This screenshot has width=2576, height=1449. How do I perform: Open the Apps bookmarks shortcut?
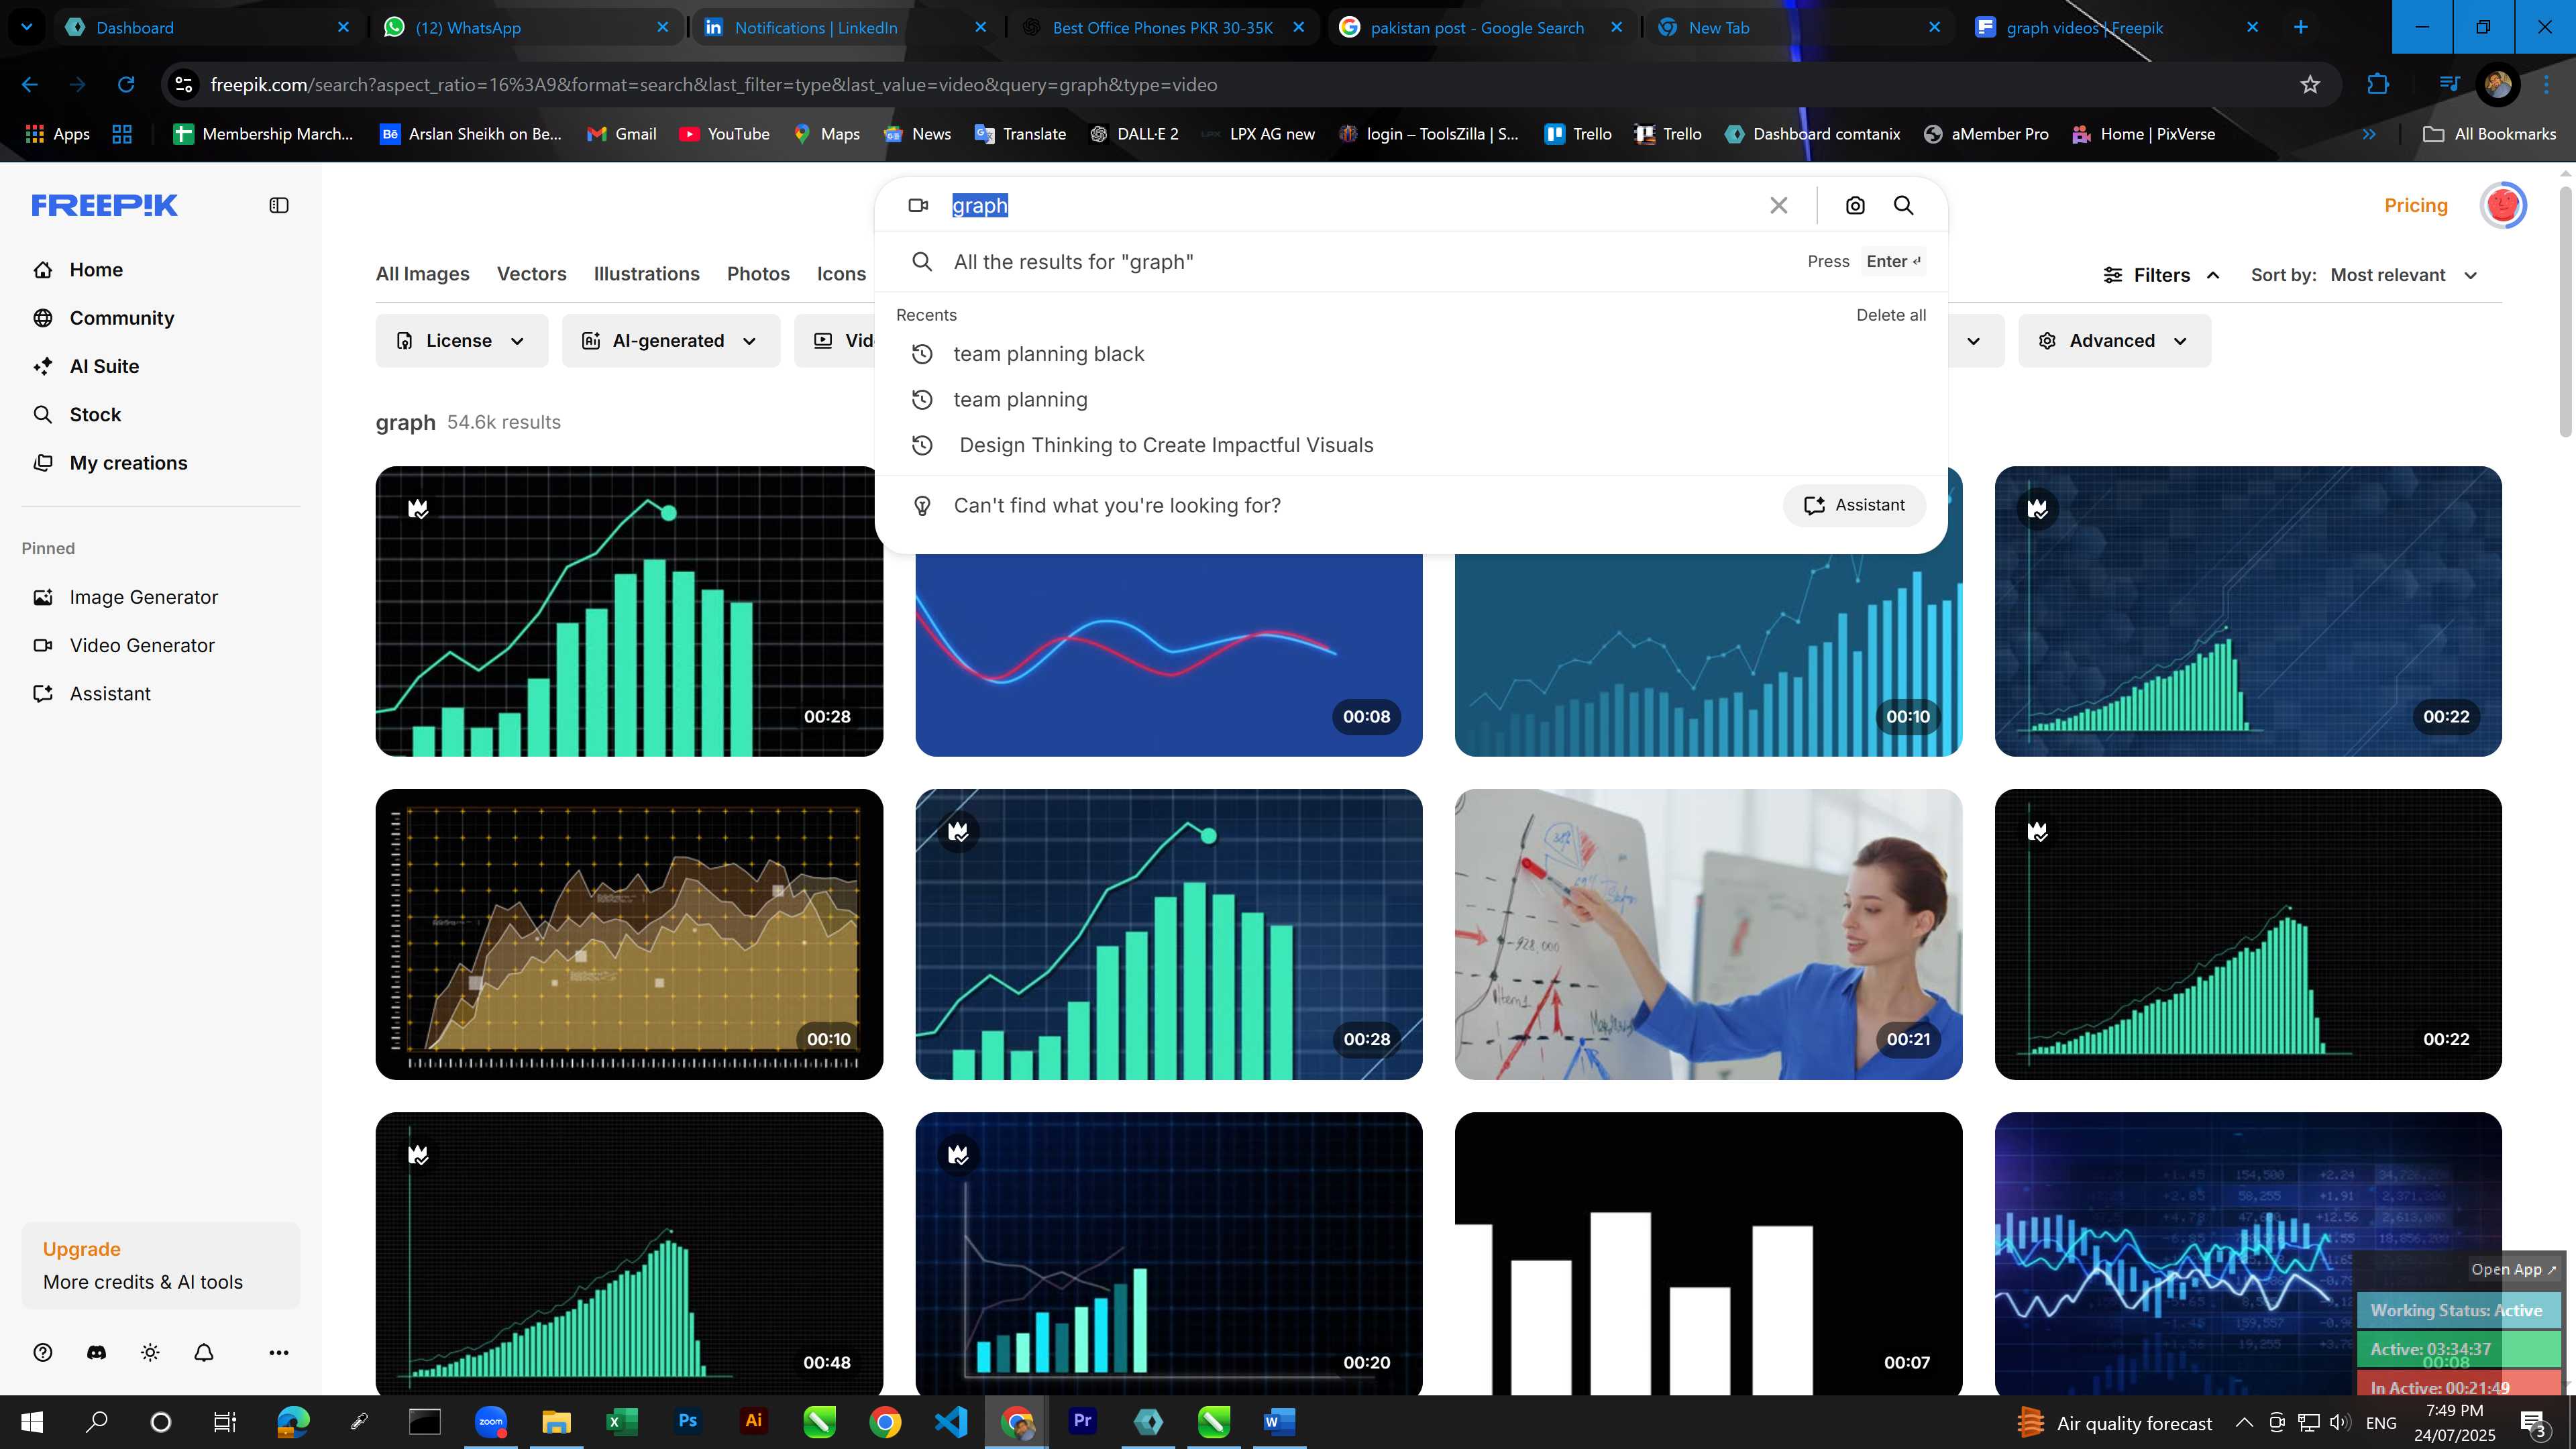[57, 134]
